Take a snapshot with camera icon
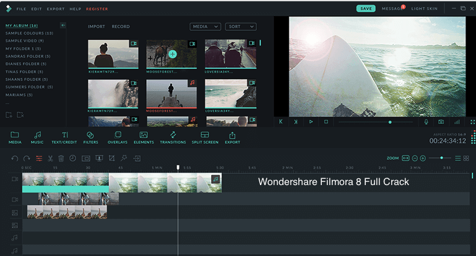476x256 pixels. coord(441,122)
